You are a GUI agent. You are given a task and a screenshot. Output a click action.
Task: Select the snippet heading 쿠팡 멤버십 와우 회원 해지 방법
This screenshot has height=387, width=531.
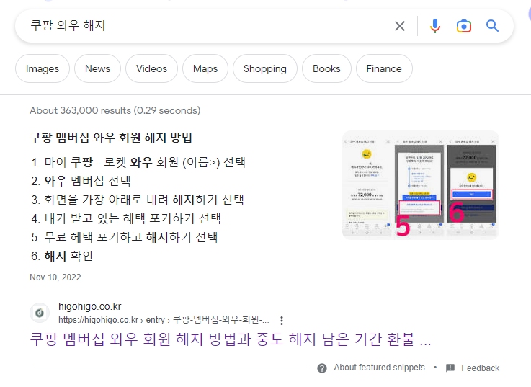111,138
